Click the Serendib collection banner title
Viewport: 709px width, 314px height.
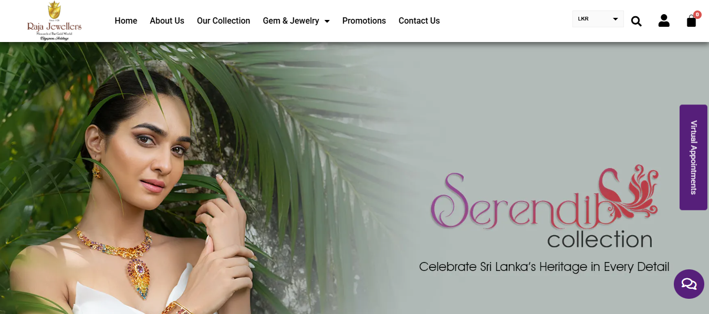544,208
